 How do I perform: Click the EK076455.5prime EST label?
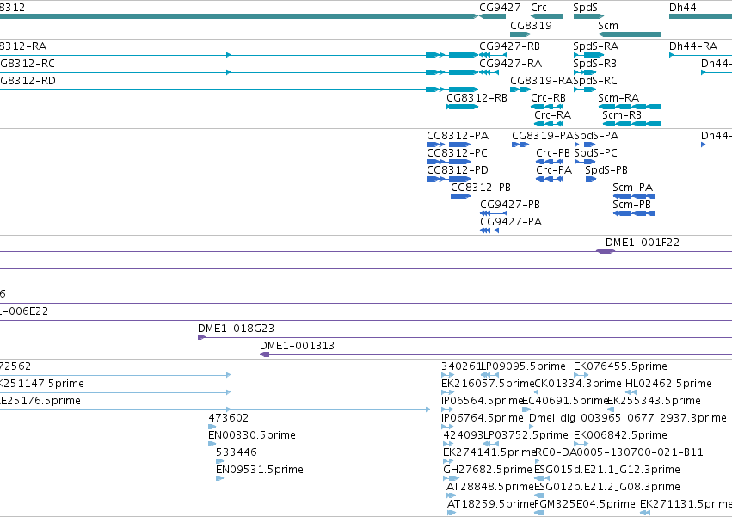[620, 366]
